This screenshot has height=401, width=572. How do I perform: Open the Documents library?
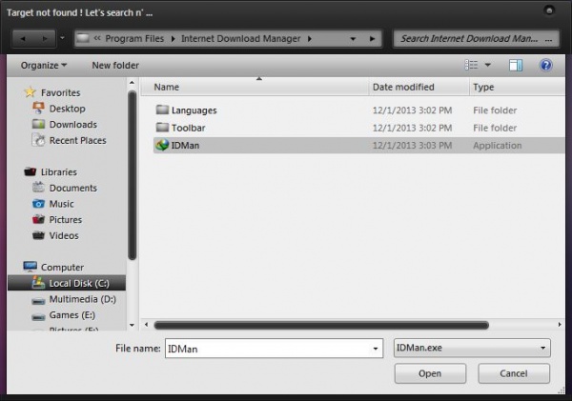click(73, 188)
